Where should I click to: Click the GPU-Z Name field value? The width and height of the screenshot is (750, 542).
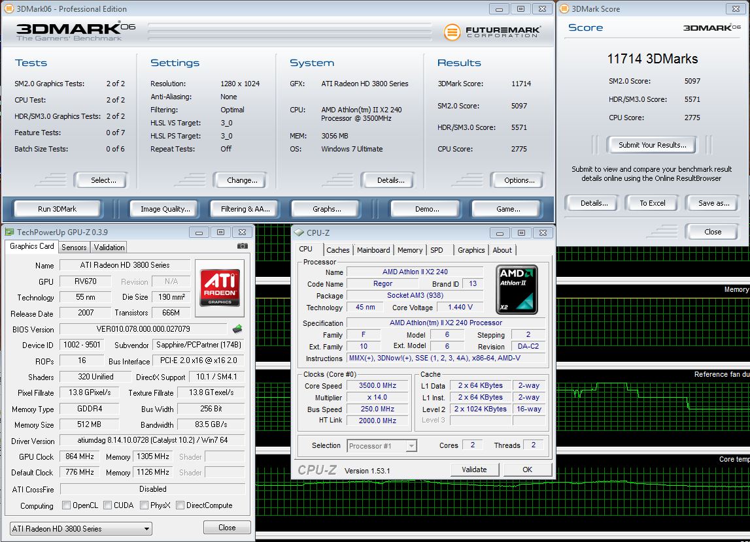pyautogui.click(x=125, y=265)
